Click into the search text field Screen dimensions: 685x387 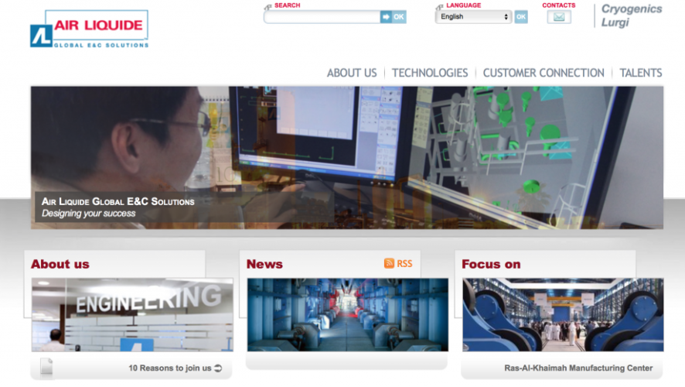pyautogui.click(x=322, y=17)
